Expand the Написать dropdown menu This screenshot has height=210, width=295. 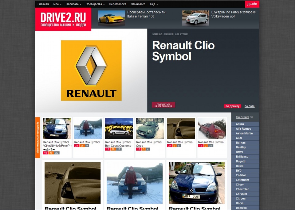pyautogui.click(x=73, y=4)
